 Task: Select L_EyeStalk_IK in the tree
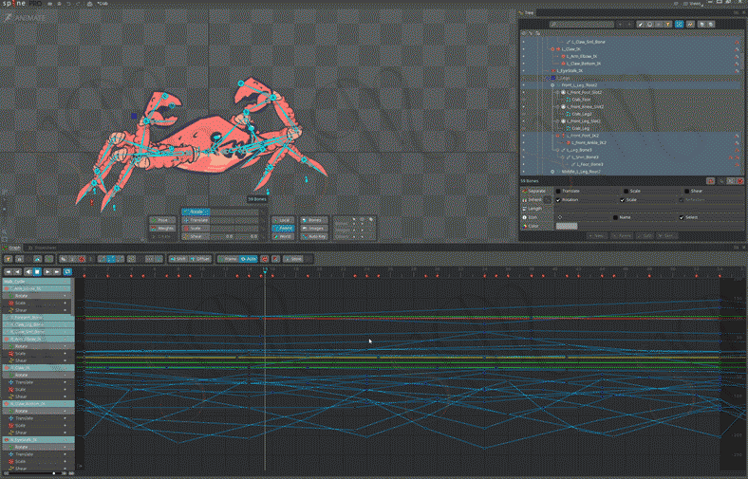[x=570, y=70]
